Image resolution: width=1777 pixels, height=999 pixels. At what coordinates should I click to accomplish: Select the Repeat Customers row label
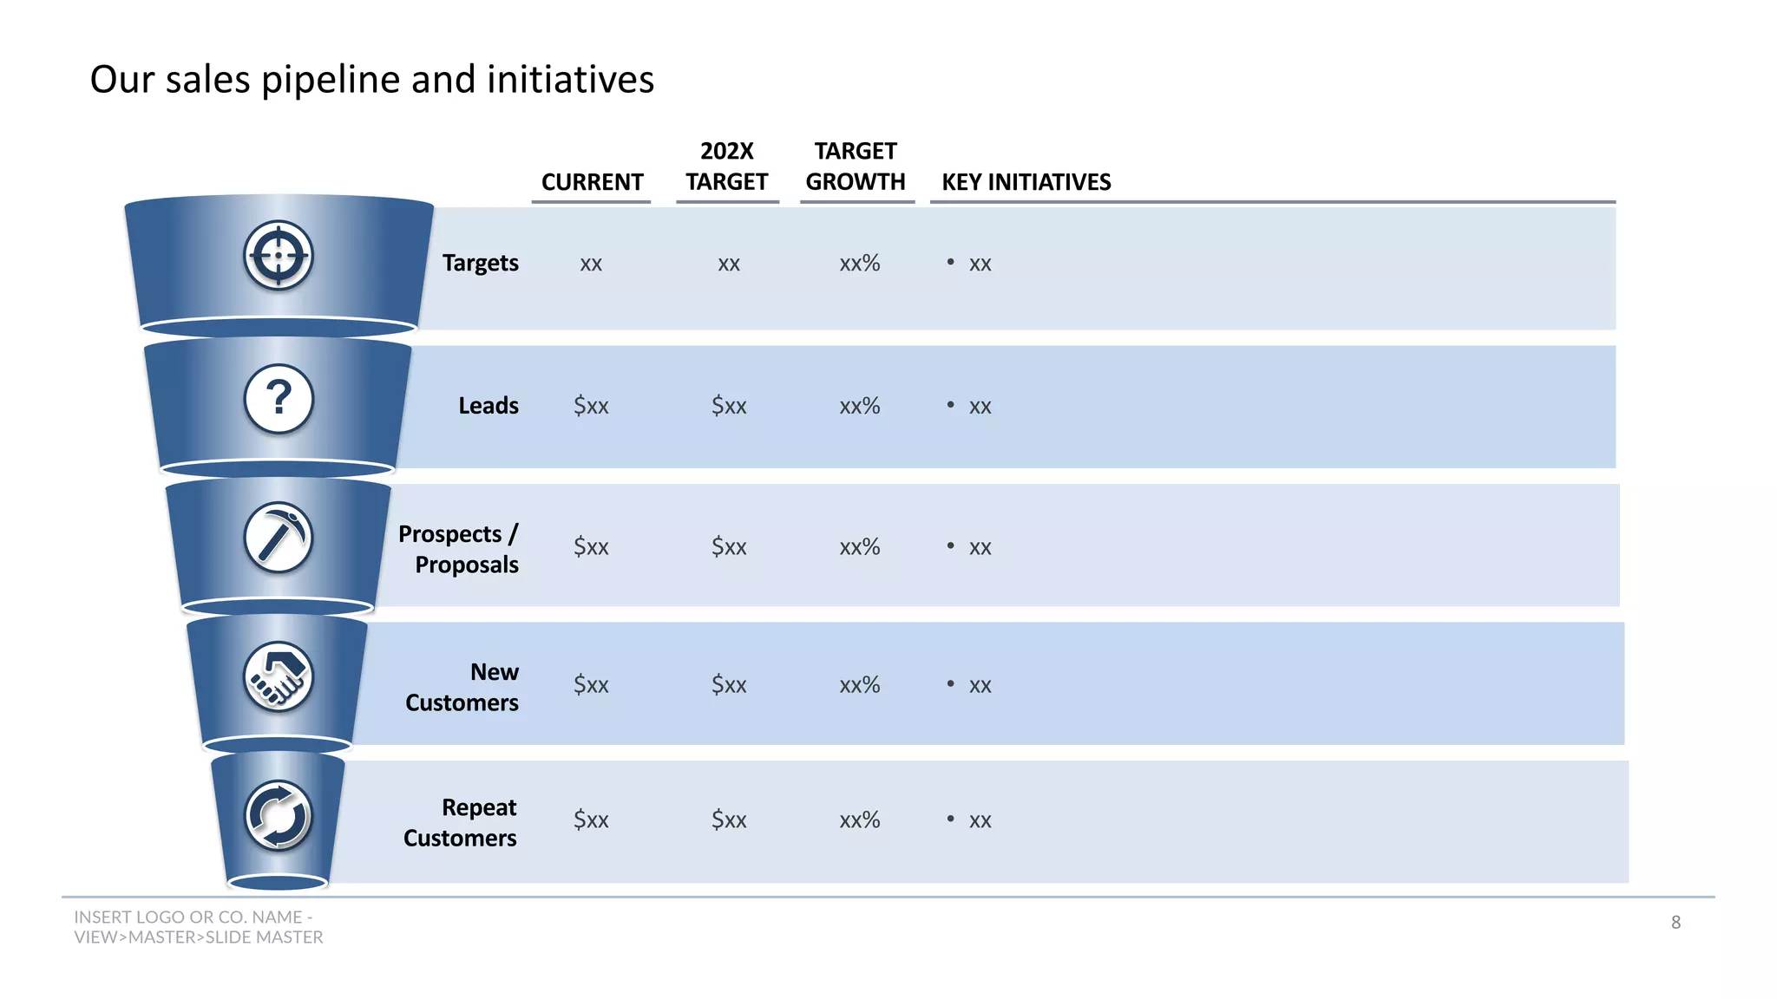click(460, 822)
